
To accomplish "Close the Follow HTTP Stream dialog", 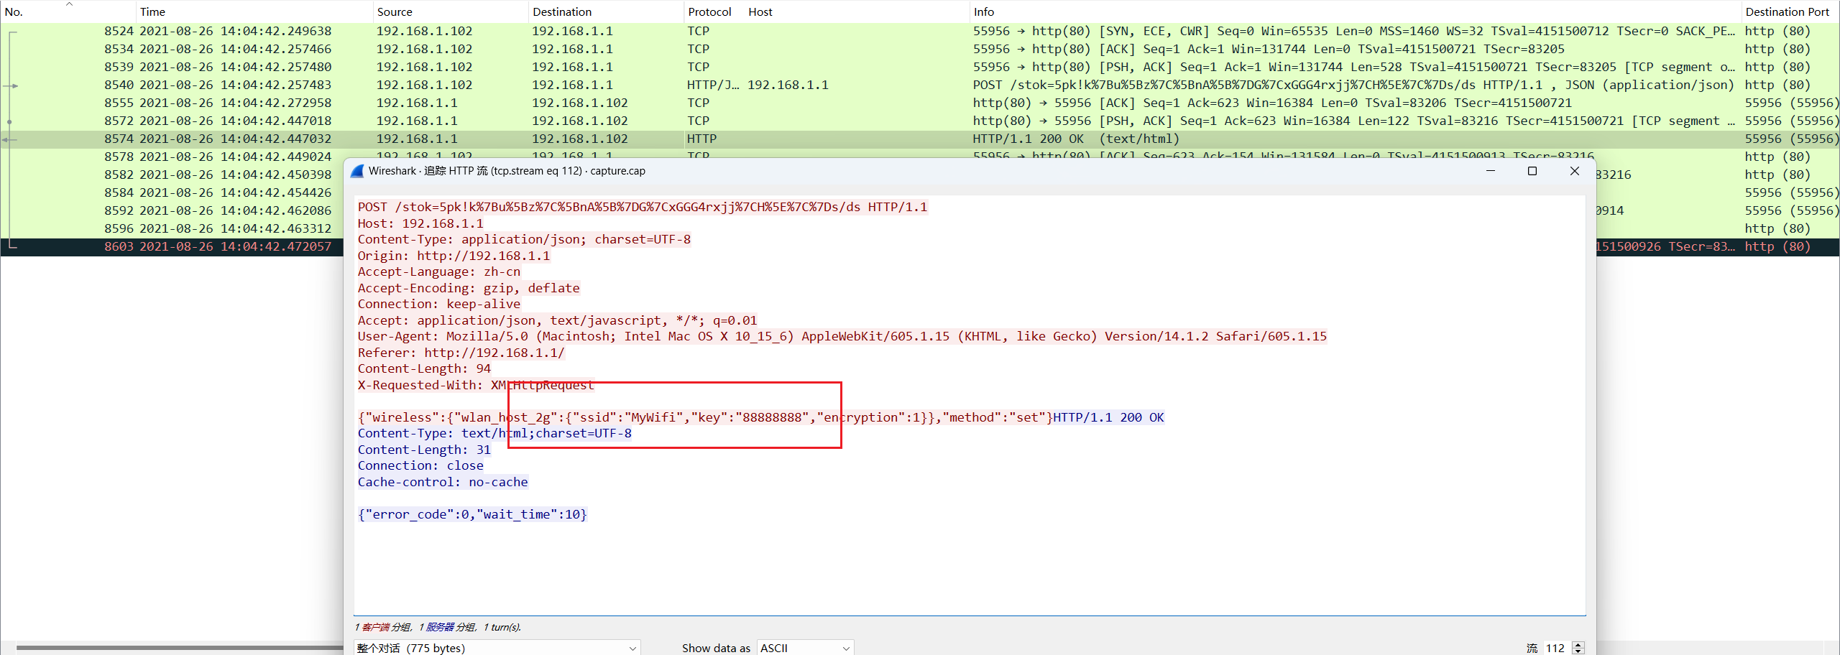I will (1574, 171).
